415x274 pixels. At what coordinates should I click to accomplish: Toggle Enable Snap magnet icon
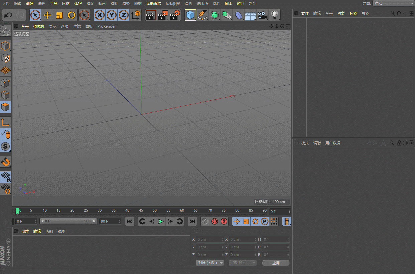pos(6,162)
